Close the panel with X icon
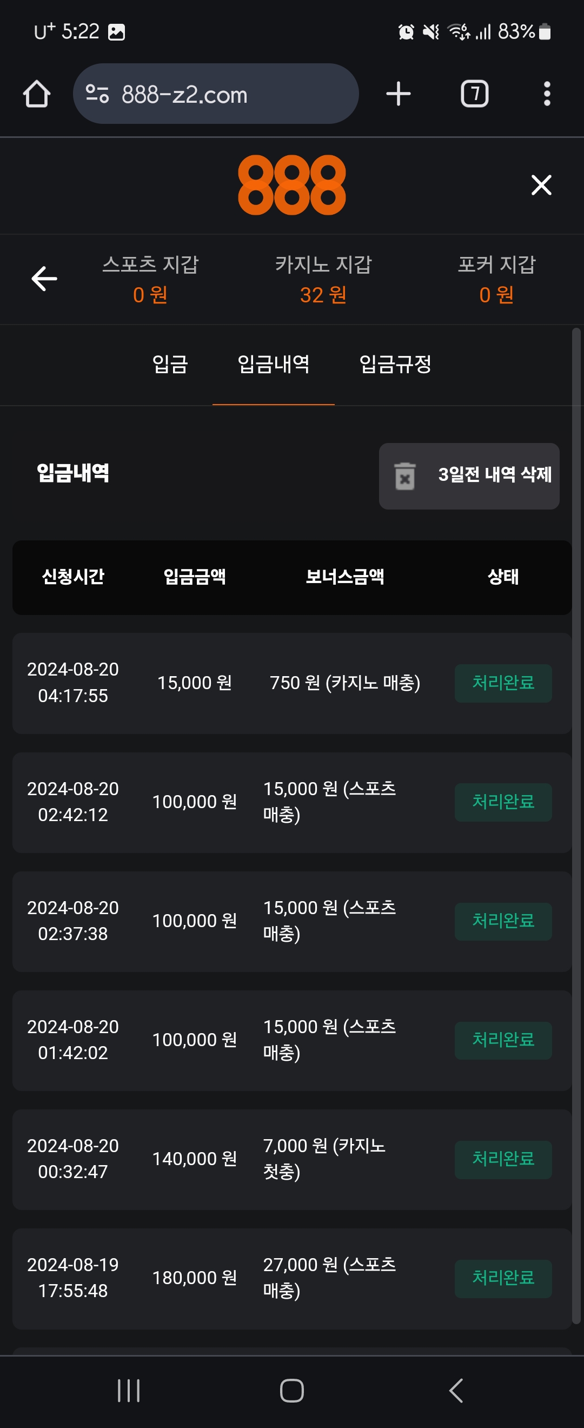This screenshot has width=584, height=1428. pos(541,185)
